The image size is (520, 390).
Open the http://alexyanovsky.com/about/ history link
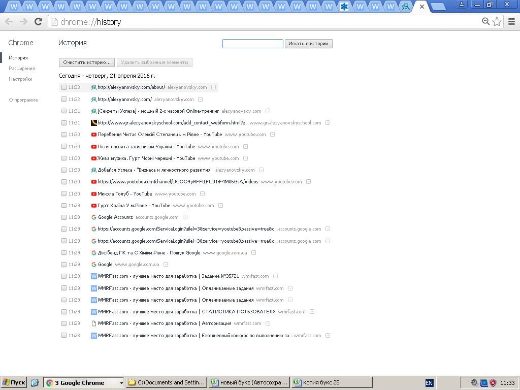click(x=132, y=87)
